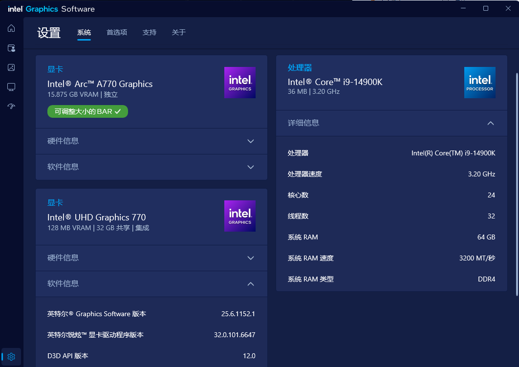The height and width of the screenshot is (367, 519).
Task: Click the UHD Graphics 770 Intel logo
Action: tap(239, 216)
